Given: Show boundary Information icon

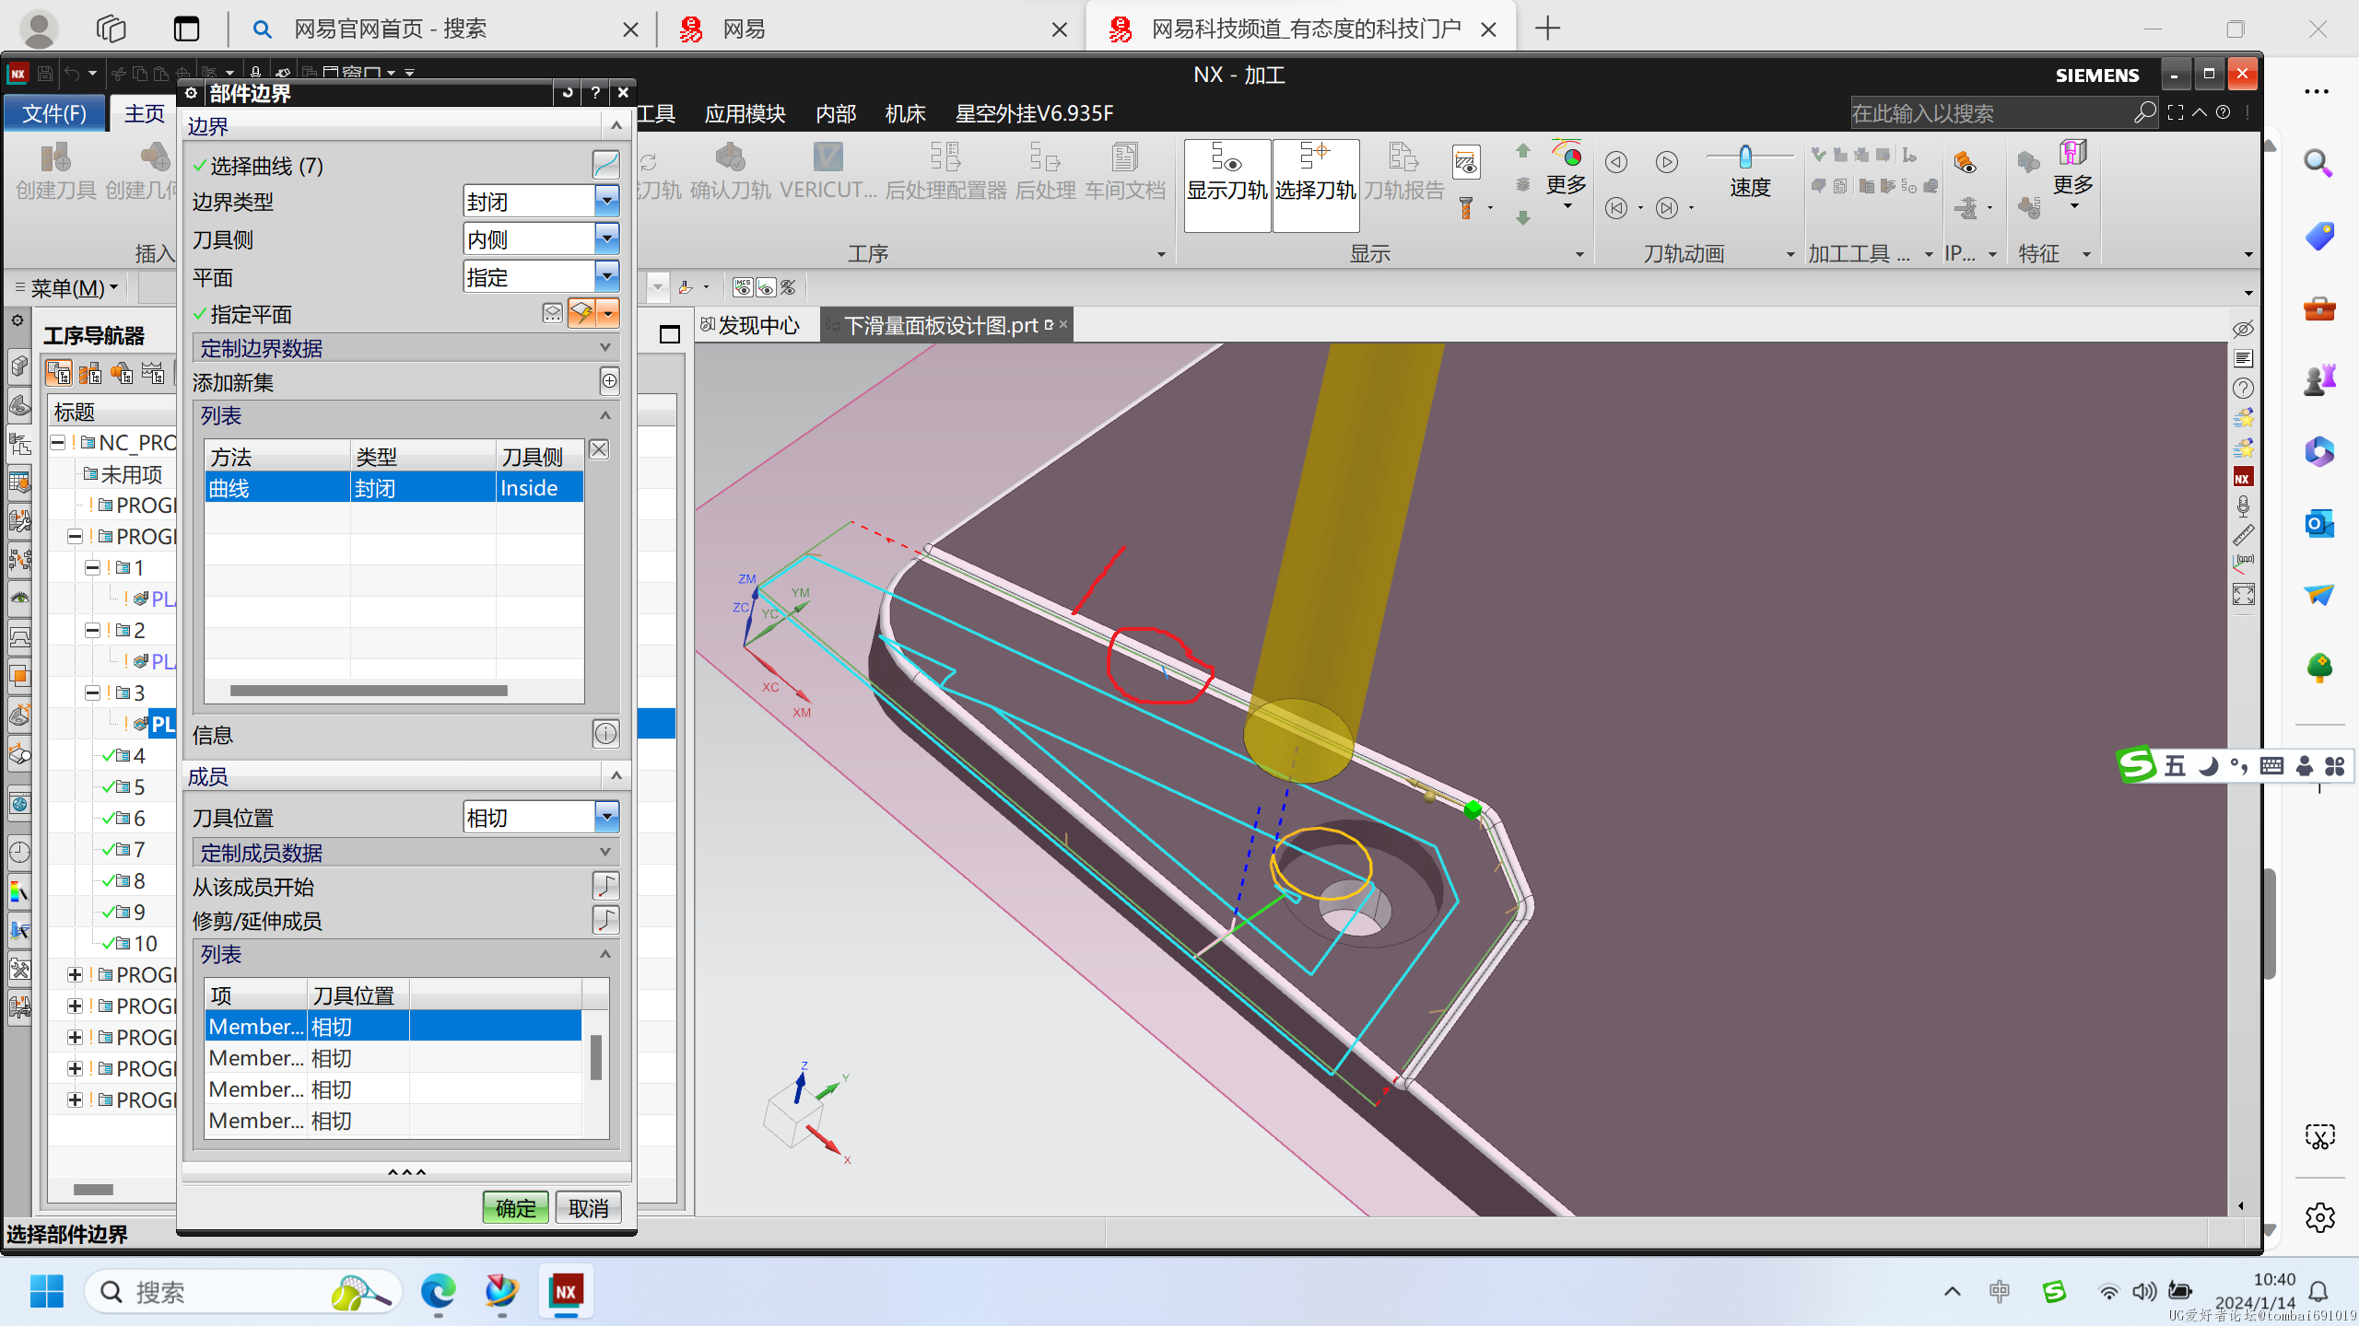Looking at the screenshot, I should coord(605,734).
